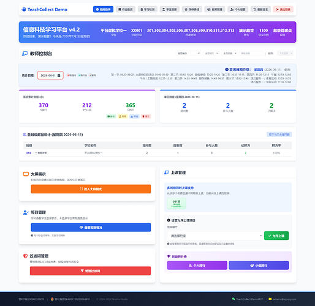Open the 学伴 nav tab with crown icon
The height and width of the screenshot is (306, 315).
[x=192, y=9]
